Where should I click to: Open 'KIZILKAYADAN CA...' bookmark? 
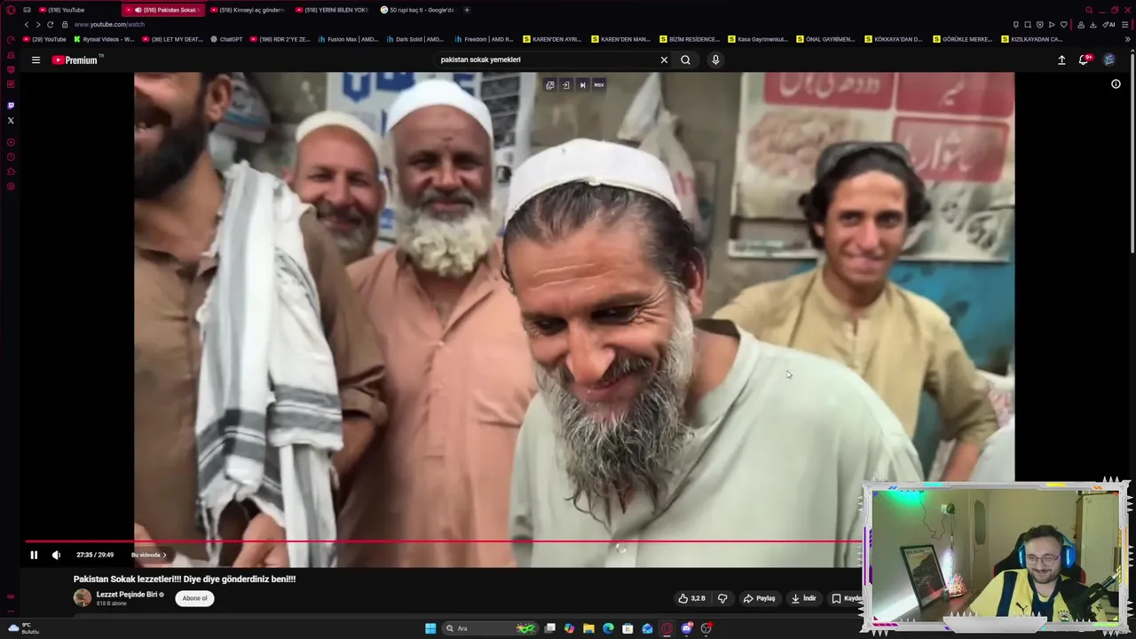coord(1032,39)
